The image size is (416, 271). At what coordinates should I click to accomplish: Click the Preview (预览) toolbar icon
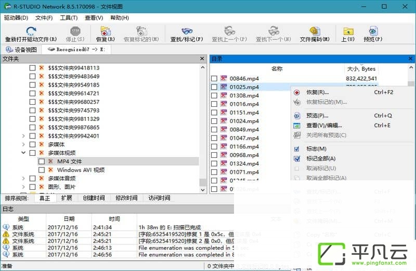click(373, 31)
